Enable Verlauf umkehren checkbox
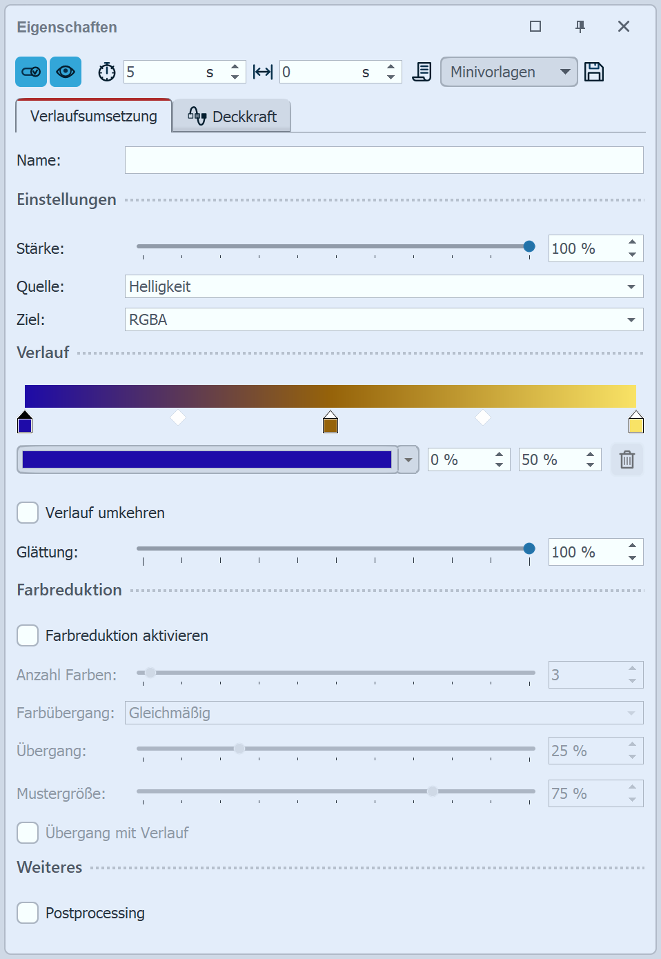661x959 pixels. point(28,513)
